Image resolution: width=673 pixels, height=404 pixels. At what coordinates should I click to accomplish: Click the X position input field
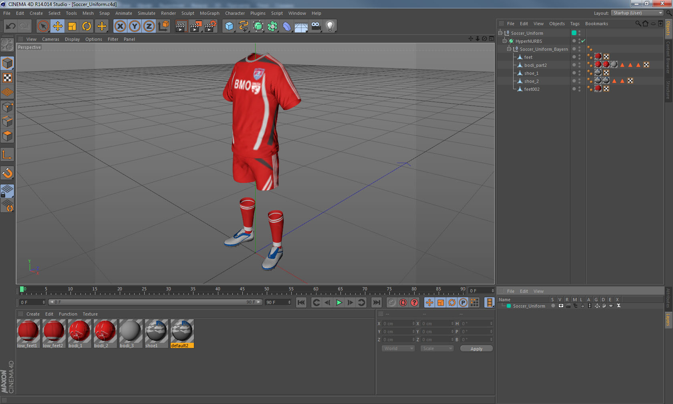pos(398,324)
